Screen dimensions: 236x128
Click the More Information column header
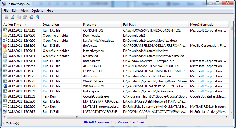pyautogui.click(x=203, y=25)
